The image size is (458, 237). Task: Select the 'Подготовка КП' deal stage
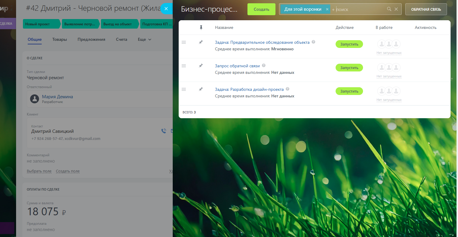[x=157, y=24]
